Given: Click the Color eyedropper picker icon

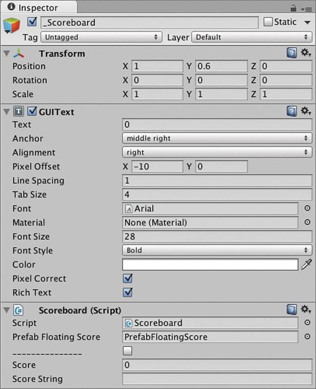Looking at the screenshot, I should click(307, 264).
